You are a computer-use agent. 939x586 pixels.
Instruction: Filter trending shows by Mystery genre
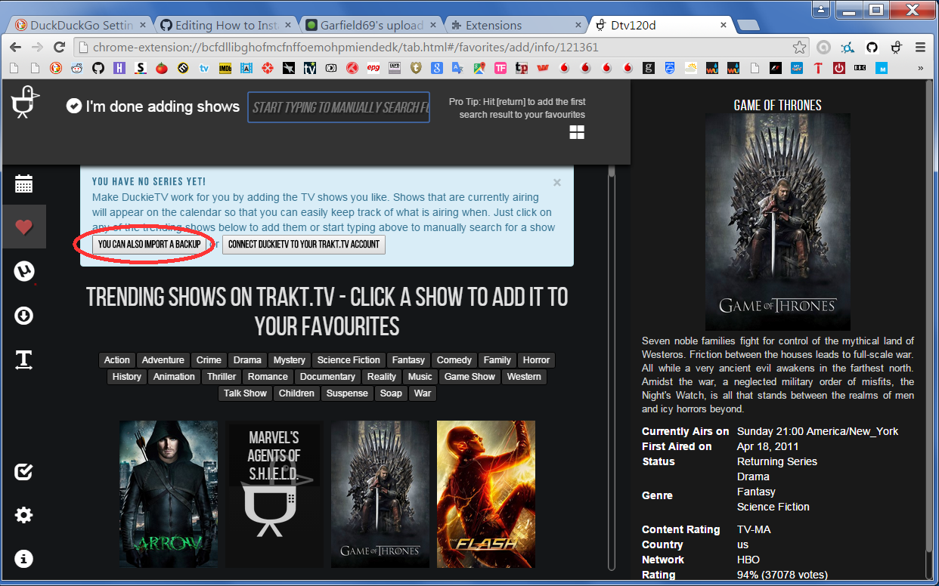(290, 360)
